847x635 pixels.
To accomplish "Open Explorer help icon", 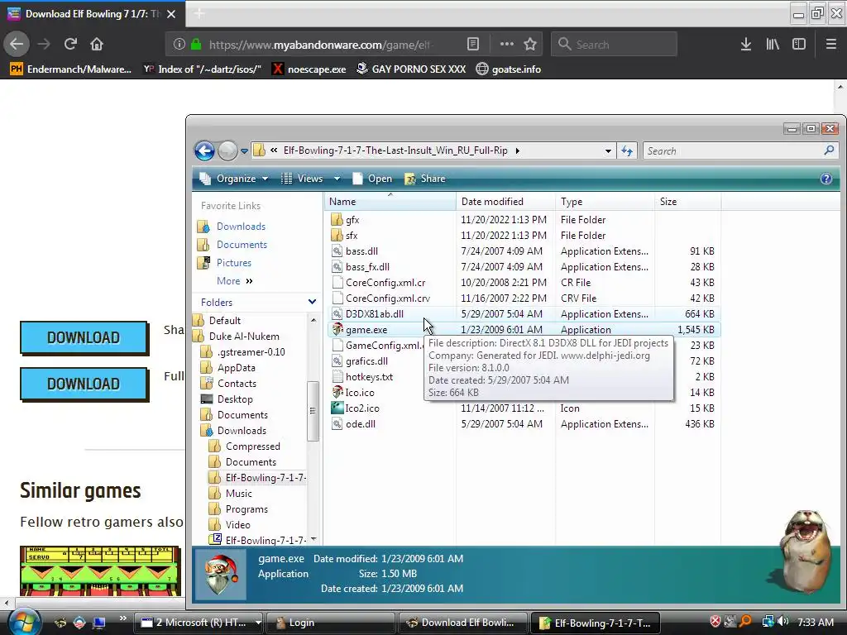I will tap(826, 179).
